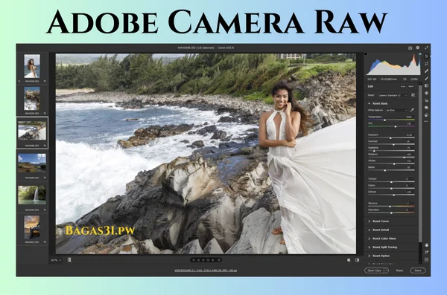Toggle shadow clipping warning on histogram
Viewport: 447px width, 295px height.
pos(366,54)
